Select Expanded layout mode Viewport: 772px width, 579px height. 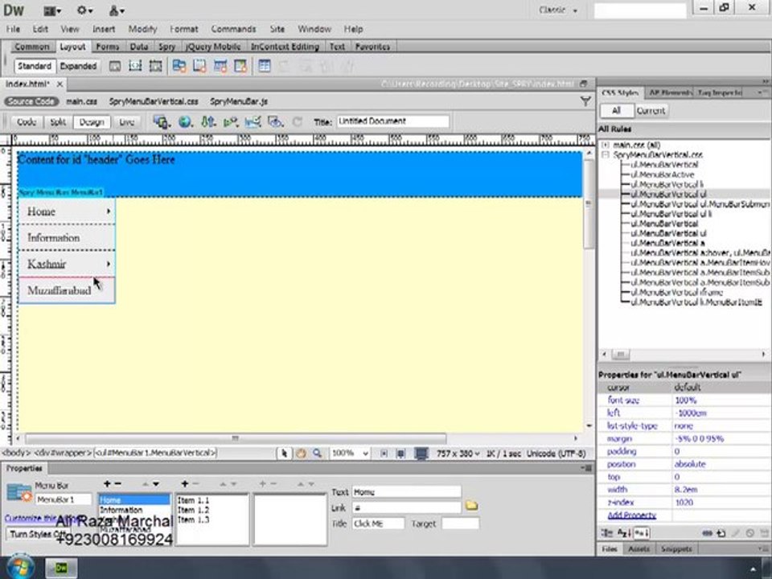tap(78, 66)
